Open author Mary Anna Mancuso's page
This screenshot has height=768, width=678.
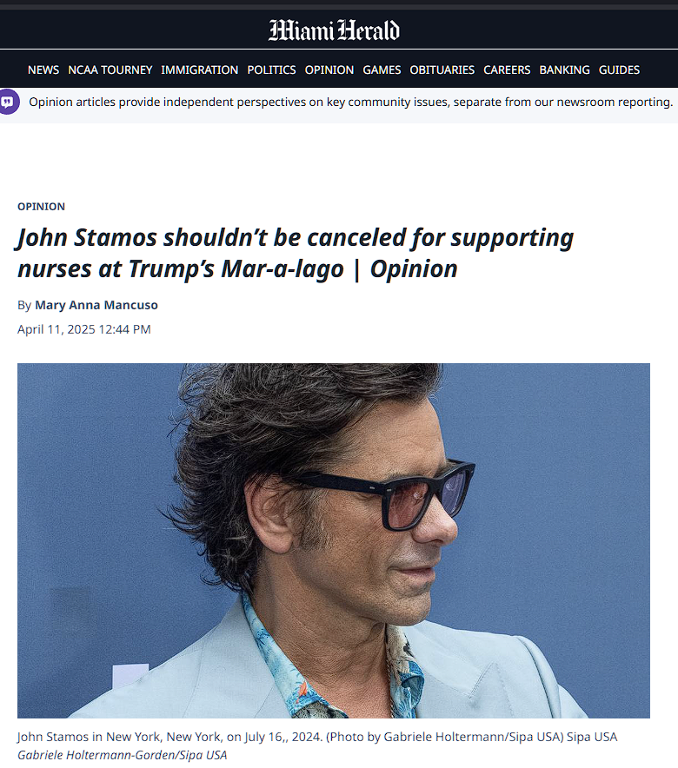(96, 305)
